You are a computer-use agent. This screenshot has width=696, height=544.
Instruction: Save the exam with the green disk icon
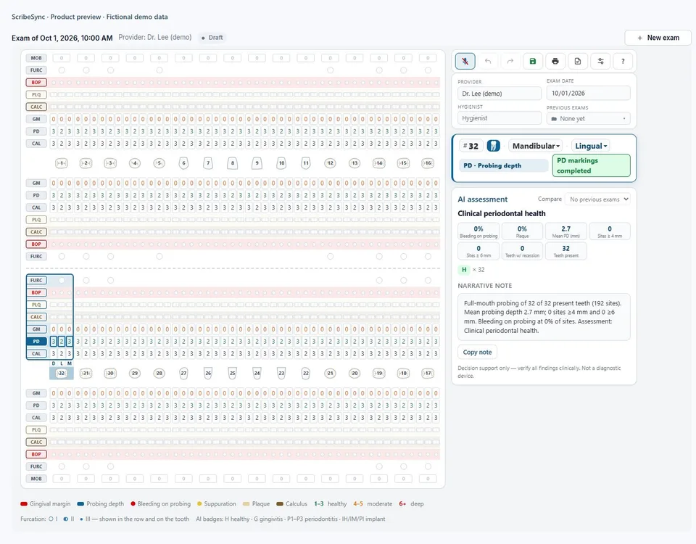[x=533, y=61]
